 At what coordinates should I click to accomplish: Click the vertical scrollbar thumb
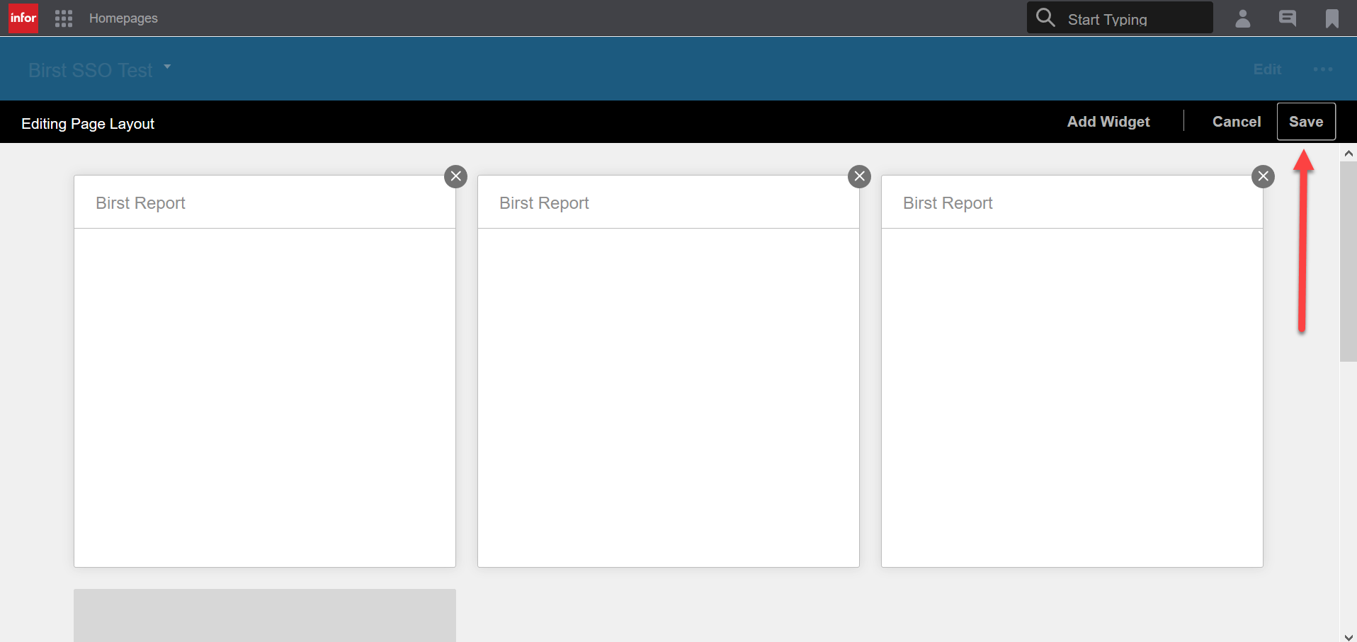pos(1349,261)
